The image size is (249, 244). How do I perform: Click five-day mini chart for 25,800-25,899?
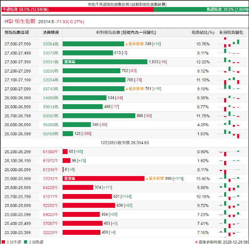point(229,187)
